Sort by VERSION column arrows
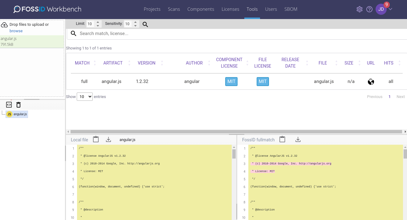Screen dimensions: 407x220 point(162,63)
